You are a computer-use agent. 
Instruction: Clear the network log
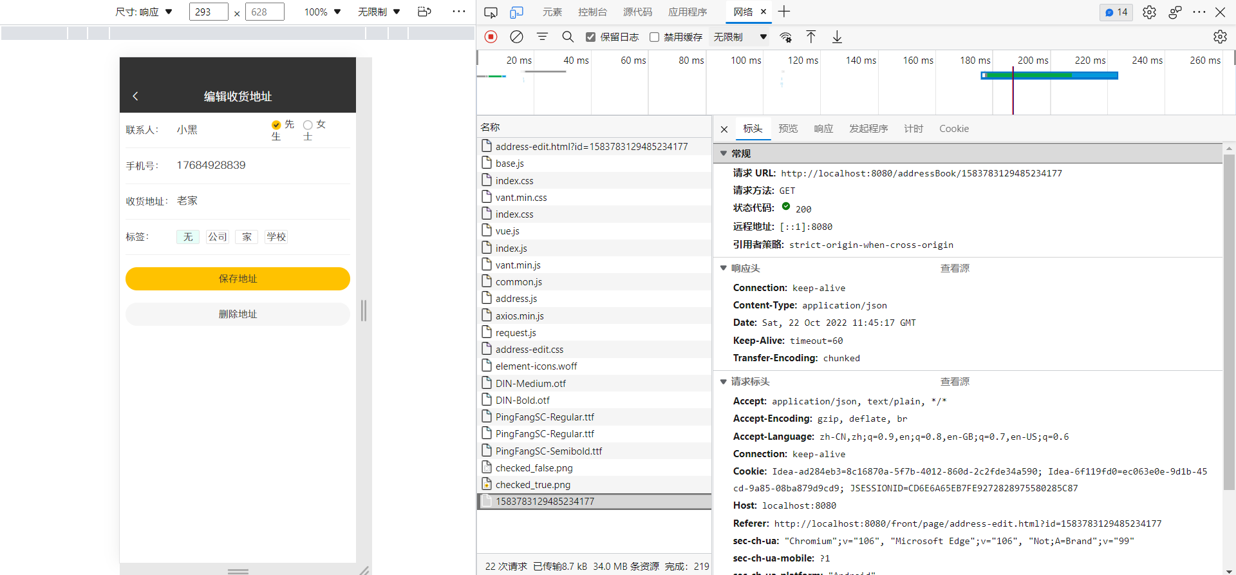coord(516,37)
